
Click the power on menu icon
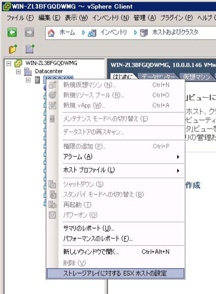pos(52,215)
